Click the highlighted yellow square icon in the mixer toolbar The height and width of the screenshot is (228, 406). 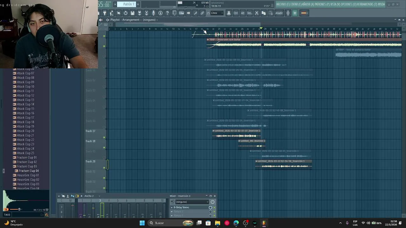click(77, 196)
